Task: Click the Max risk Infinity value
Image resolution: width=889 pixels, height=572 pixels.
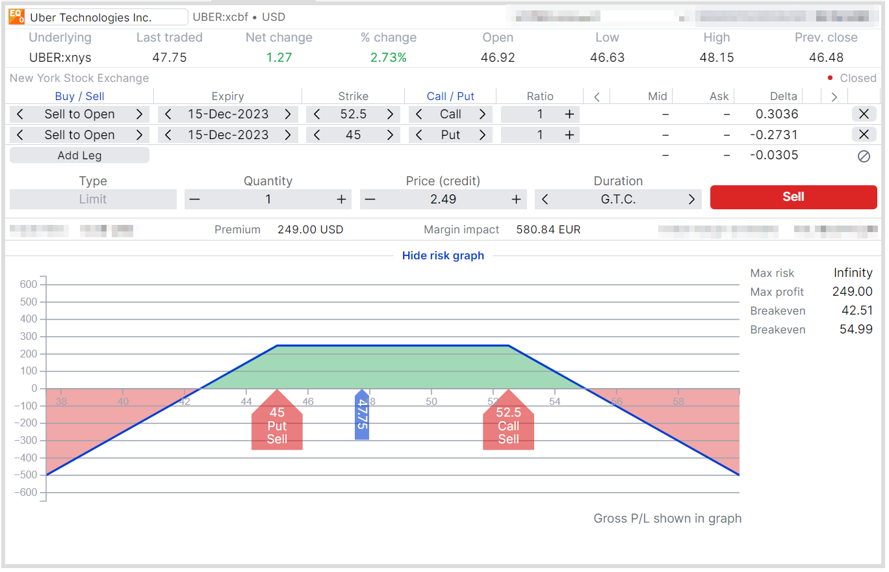Action: [x=853, y=273]
